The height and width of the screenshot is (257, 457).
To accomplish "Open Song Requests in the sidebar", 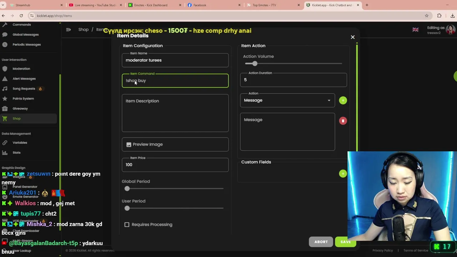I will point(24,89).
